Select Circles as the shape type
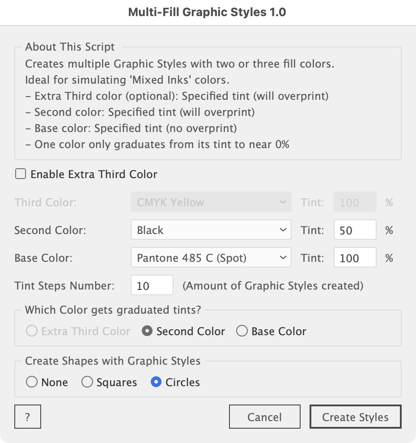The image size is (416, 443). click(x=156, y=382)
